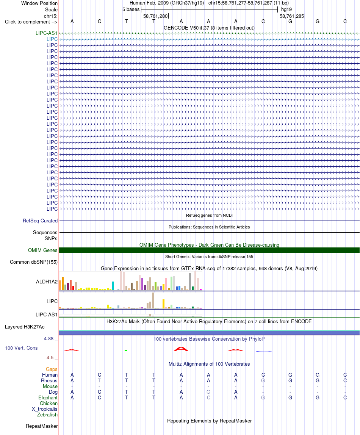Click the Common dbSNP(155) label
Viewport: 360px width, 435px height.
[x=34, y=262]
